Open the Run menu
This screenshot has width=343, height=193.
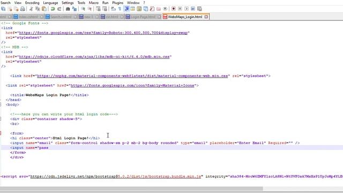coord(105,3)
